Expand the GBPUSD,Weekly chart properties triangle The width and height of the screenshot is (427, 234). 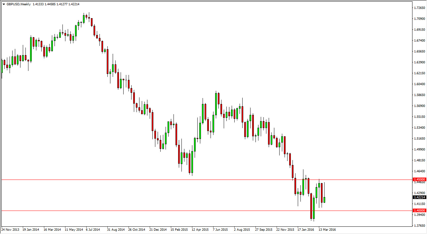click(x=4, y=4)
